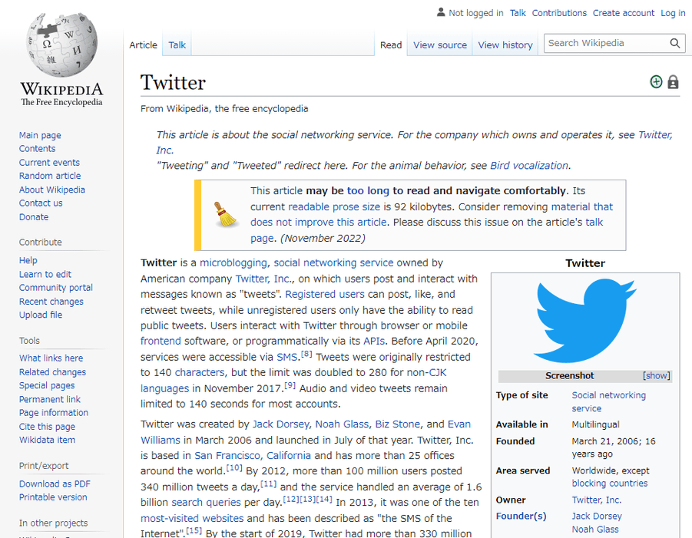Open the Wikidata item link
Image resolution: width=692 pixels, height=538 pixels.
pyautogui.click(x=47, y=440)
